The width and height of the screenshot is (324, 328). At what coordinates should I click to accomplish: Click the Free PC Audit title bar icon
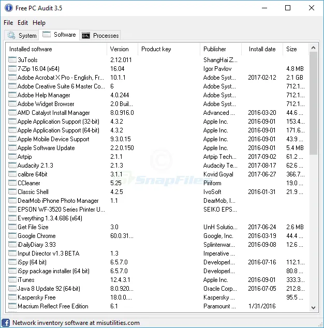coord(9,8)
